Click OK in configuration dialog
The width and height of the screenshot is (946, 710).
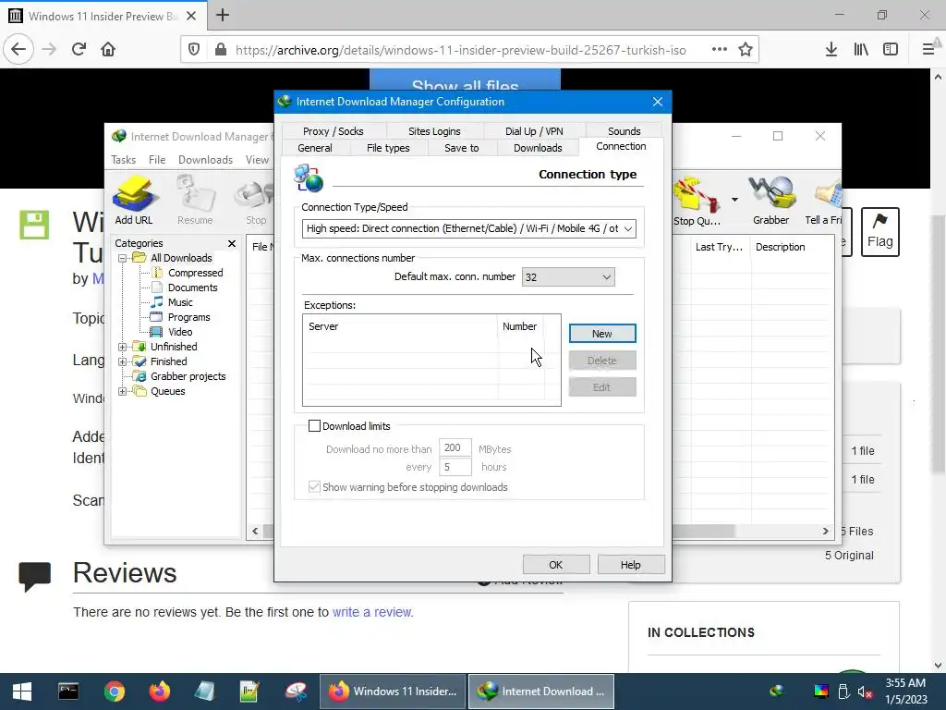click(555, 565)
